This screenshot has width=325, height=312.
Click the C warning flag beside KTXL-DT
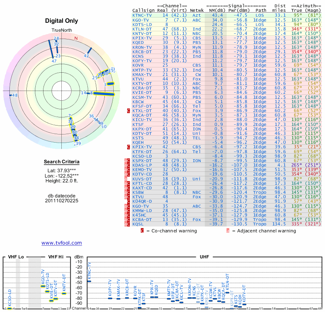[x=128, y=110]
